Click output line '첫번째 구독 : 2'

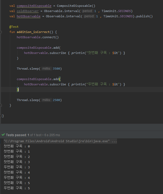17,157
